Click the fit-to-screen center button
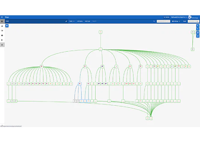 coord(198,33)
